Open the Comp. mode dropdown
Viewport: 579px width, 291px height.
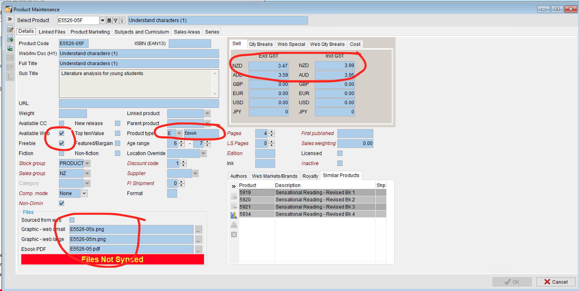[x=84, y=193]
